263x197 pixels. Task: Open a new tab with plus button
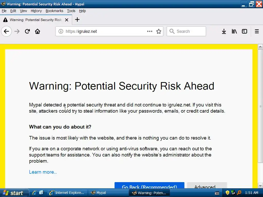[77, 19]
